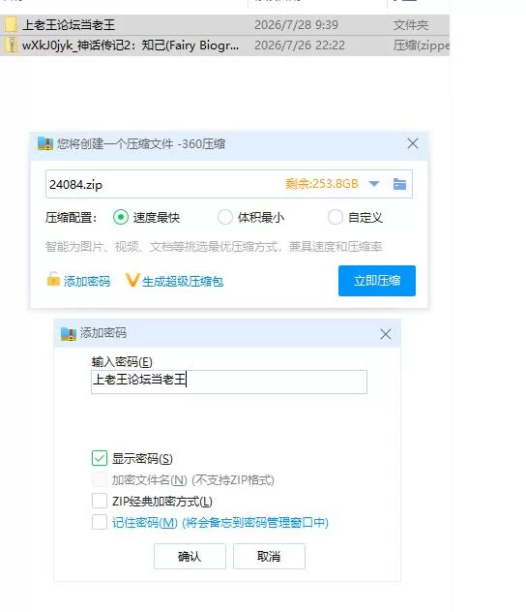Select the 上老王论坛当老王 folder row

pos(224,25)
